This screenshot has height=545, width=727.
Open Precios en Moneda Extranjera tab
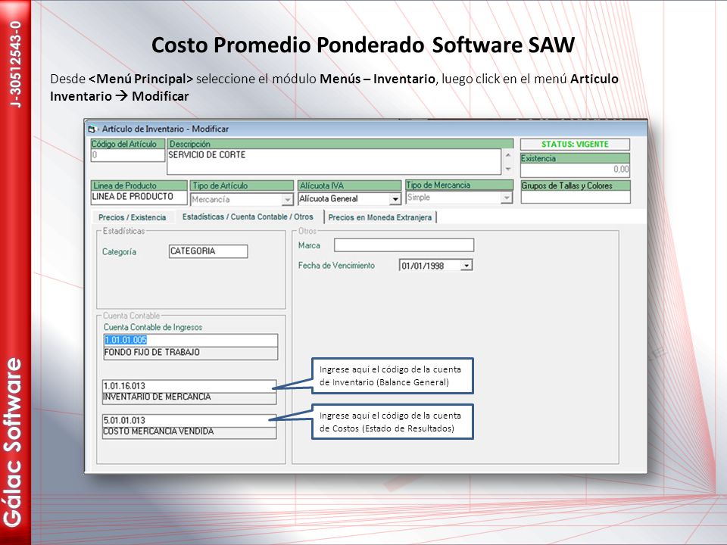[x=379, y=217]
